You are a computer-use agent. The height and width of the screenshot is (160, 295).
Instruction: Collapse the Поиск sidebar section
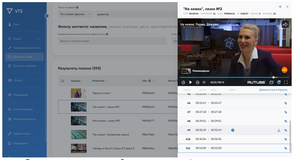click(38, 39)
